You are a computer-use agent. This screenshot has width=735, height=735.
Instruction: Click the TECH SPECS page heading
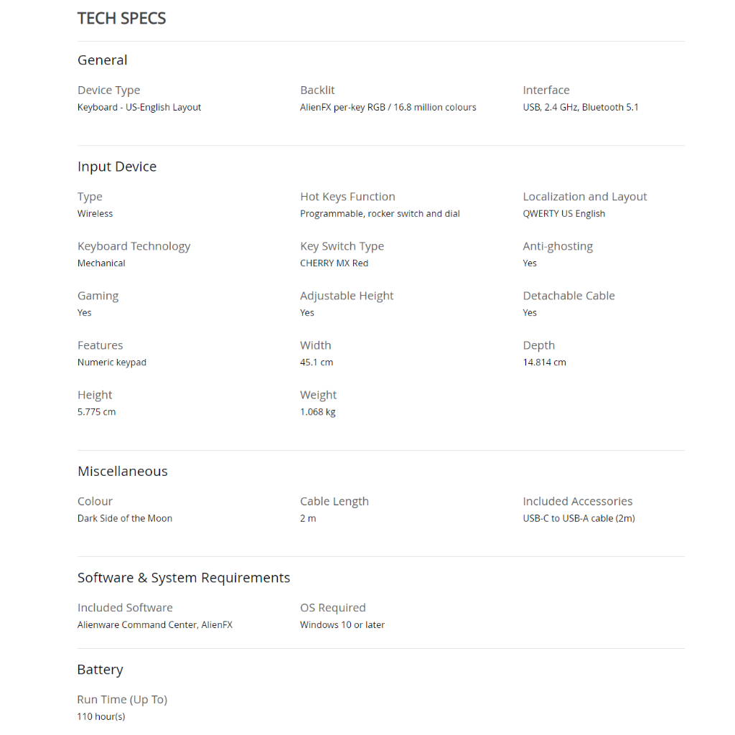coord(121,19)
